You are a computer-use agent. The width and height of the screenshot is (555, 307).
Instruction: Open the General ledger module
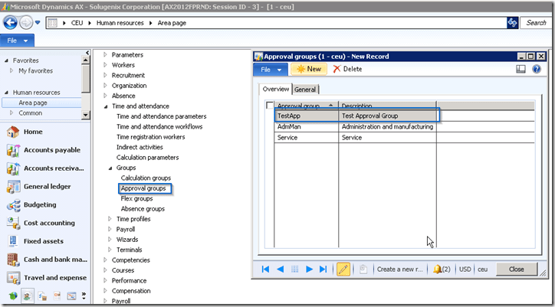point(46,186)
